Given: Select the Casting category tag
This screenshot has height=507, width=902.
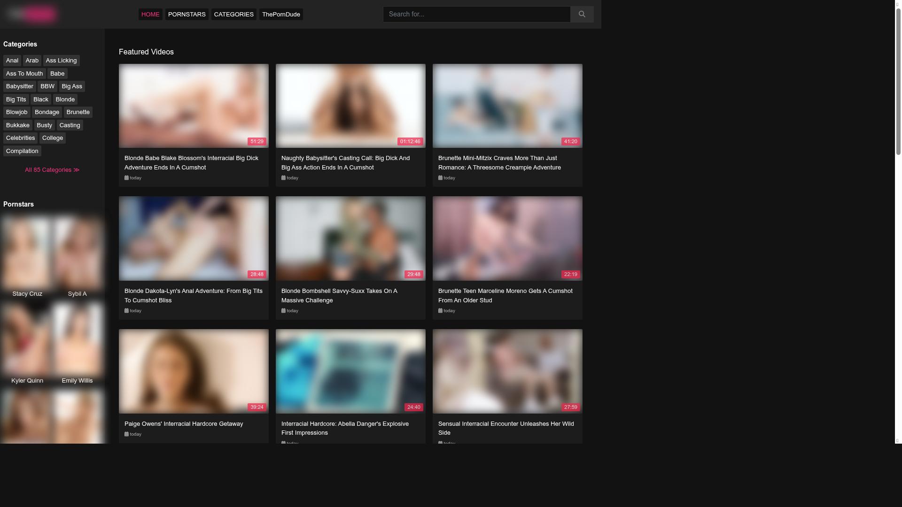Looking at the screenshot, I should [70, 125].
